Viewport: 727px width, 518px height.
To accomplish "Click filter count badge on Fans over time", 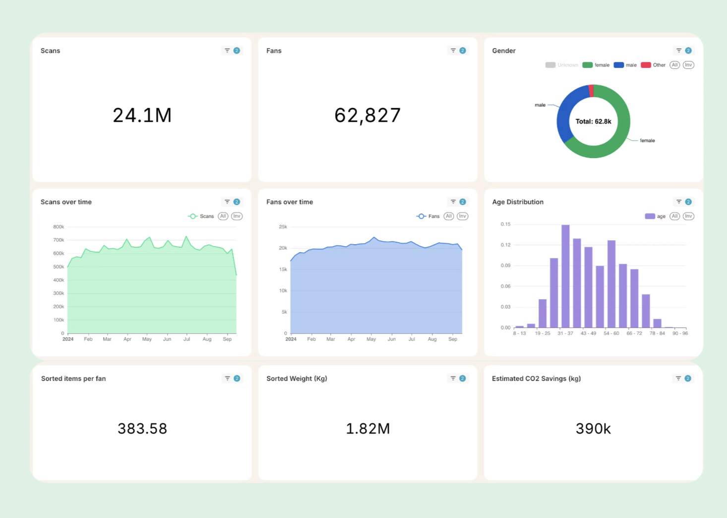I will tap(463, 202).
